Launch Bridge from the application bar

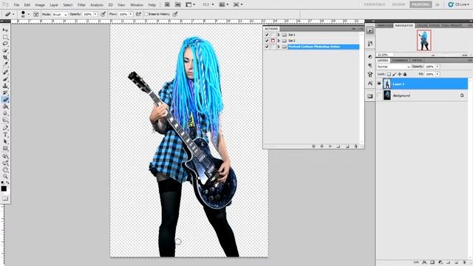(x=167, y=4)
